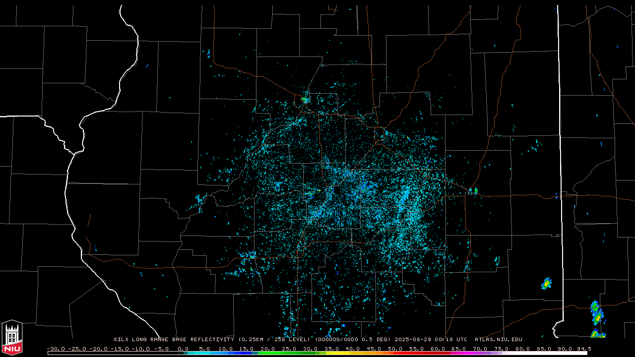Click the 25.0 scale label
Image resolution: width=635 pixels, height=357 pixels.
(289, 349)
